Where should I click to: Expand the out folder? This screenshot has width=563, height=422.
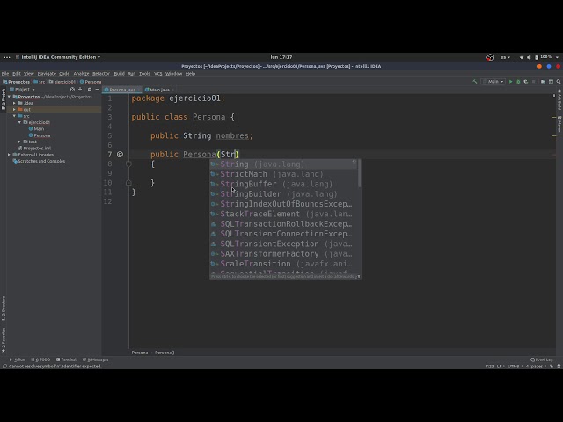pyautogui.click(x=15, y=109)
